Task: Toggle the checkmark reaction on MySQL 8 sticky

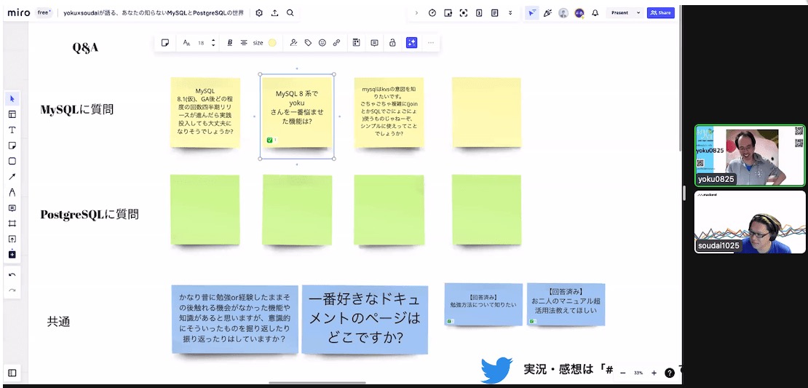Action: tap(270, 139)
